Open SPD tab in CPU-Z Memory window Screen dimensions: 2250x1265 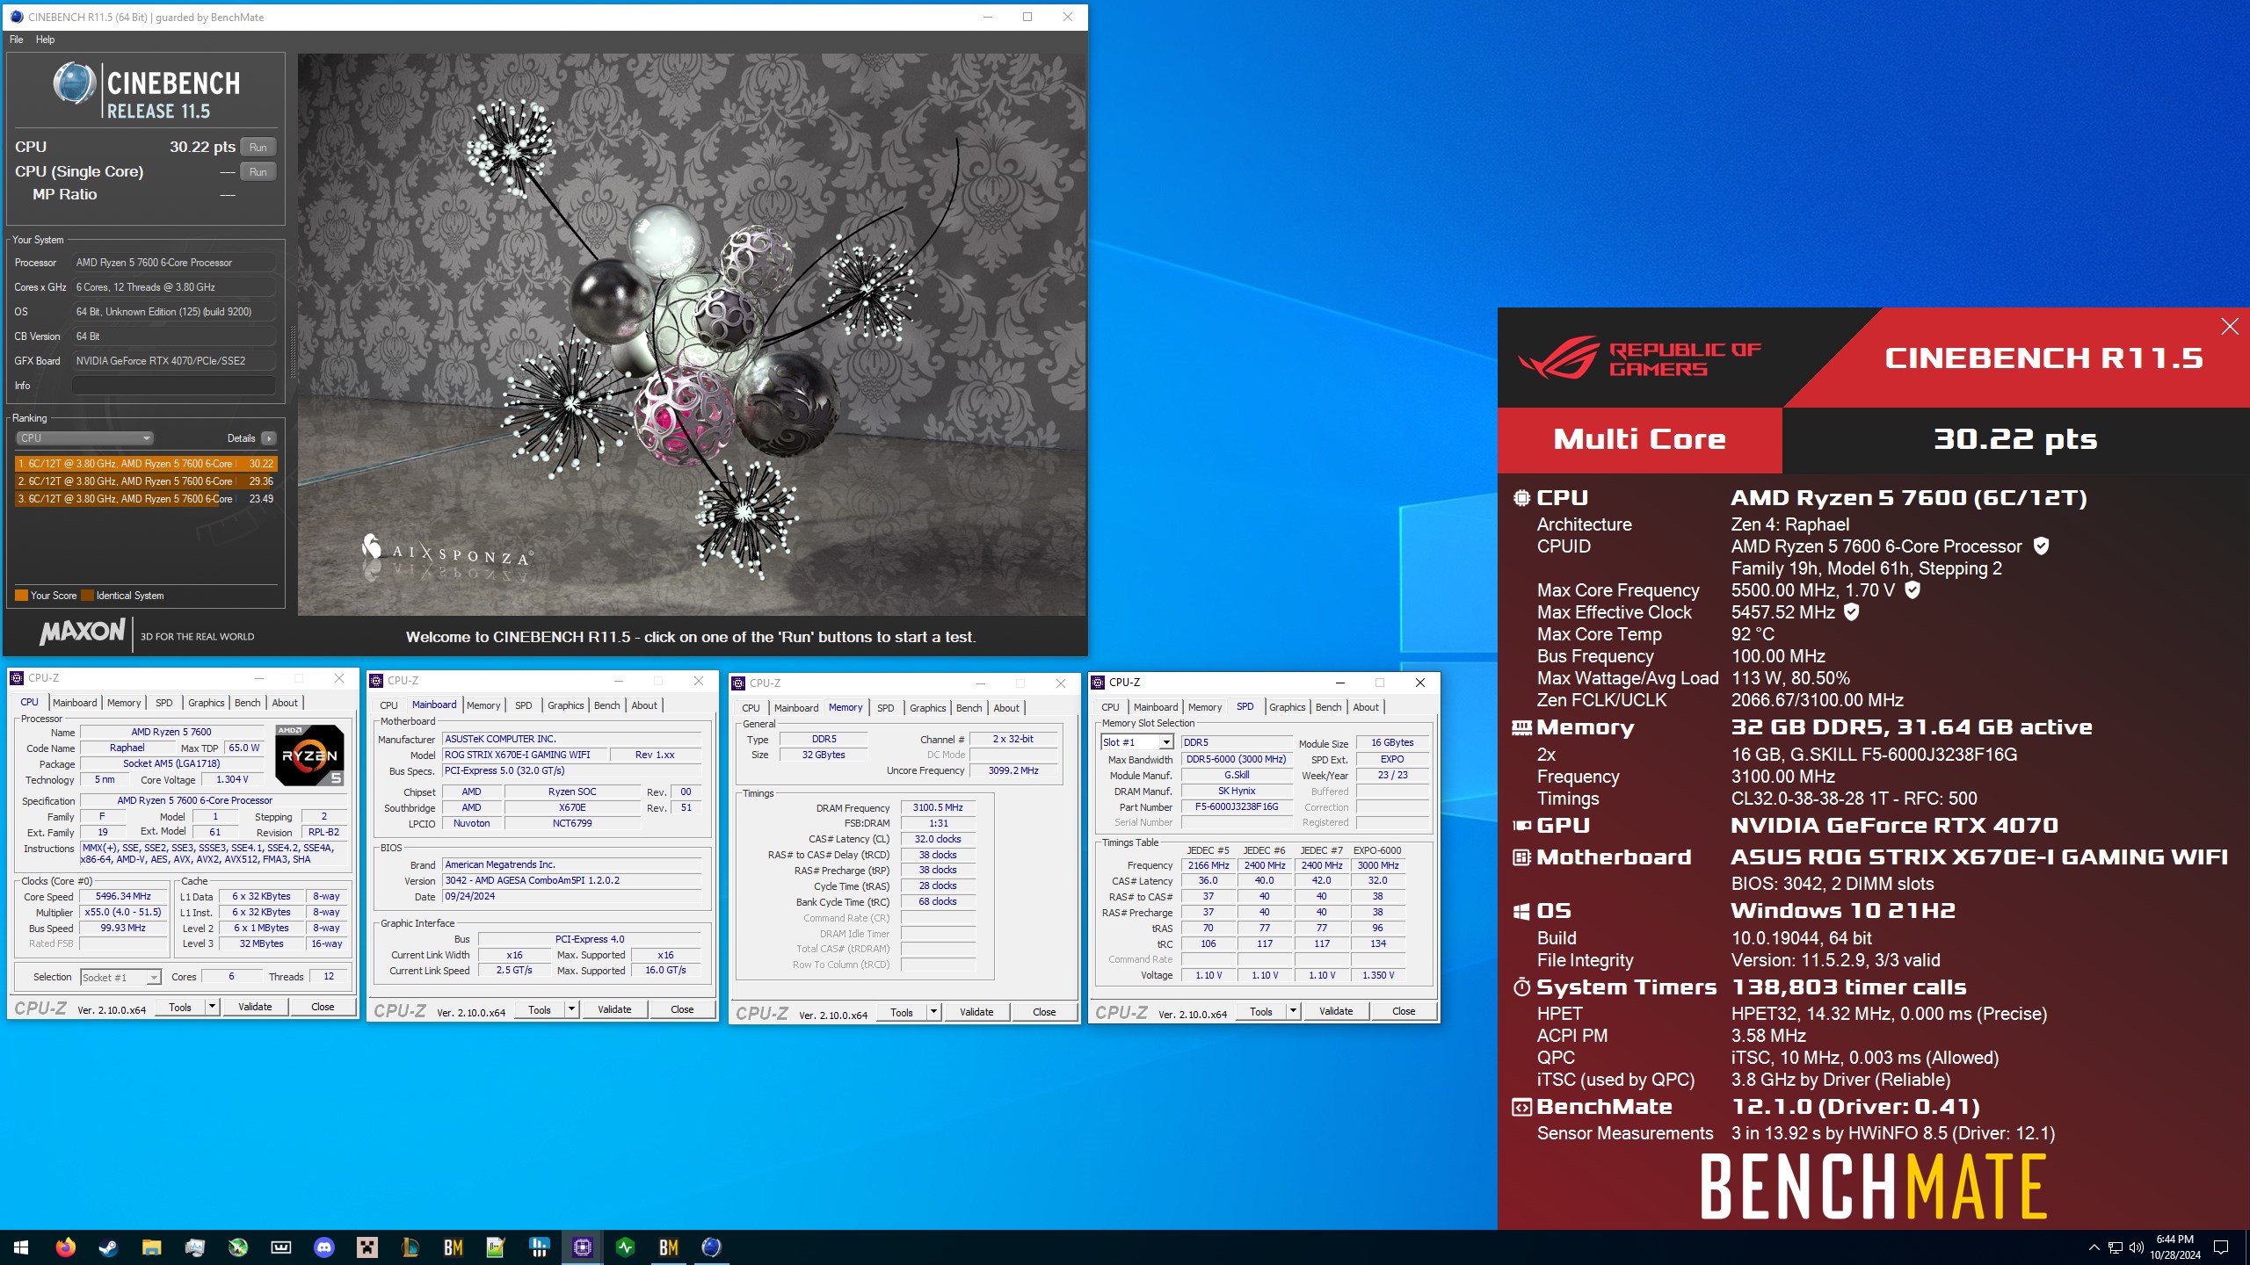tap(885, 708)
